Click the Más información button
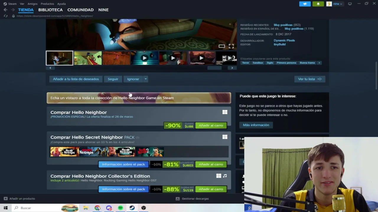378x212 pixels. pyautogui.click(x=256, y=125)
